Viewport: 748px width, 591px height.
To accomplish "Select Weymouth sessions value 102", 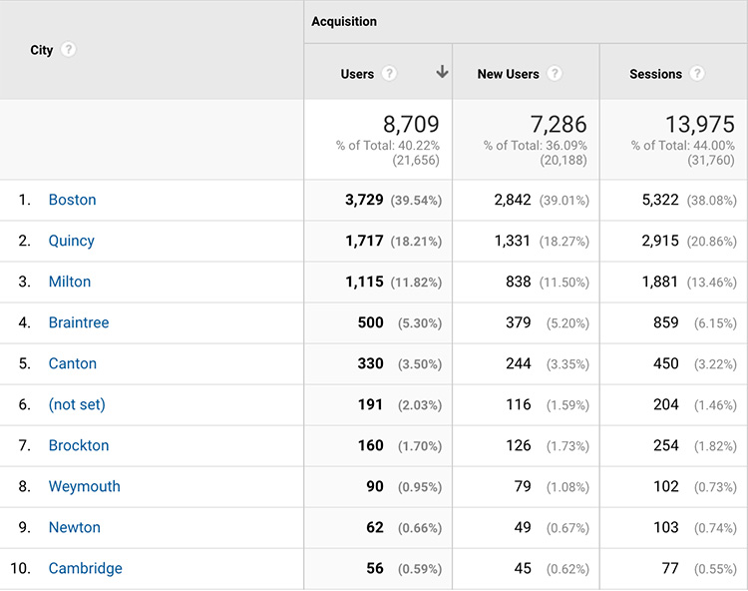I will 666,486.
